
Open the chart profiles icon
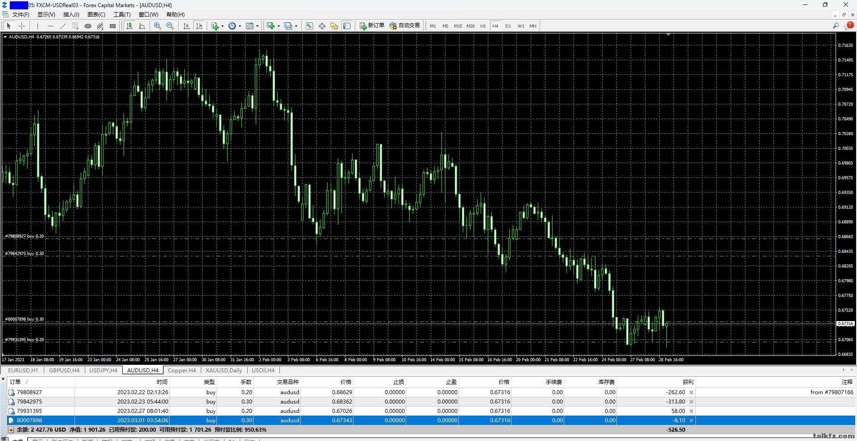click(x=288, y=26)
